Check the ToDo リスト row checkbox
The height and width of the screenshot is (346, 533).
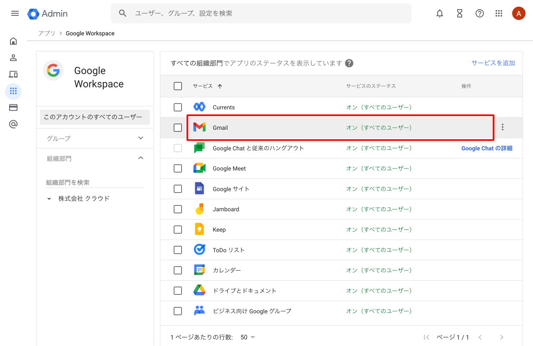[x=178, y=250]
